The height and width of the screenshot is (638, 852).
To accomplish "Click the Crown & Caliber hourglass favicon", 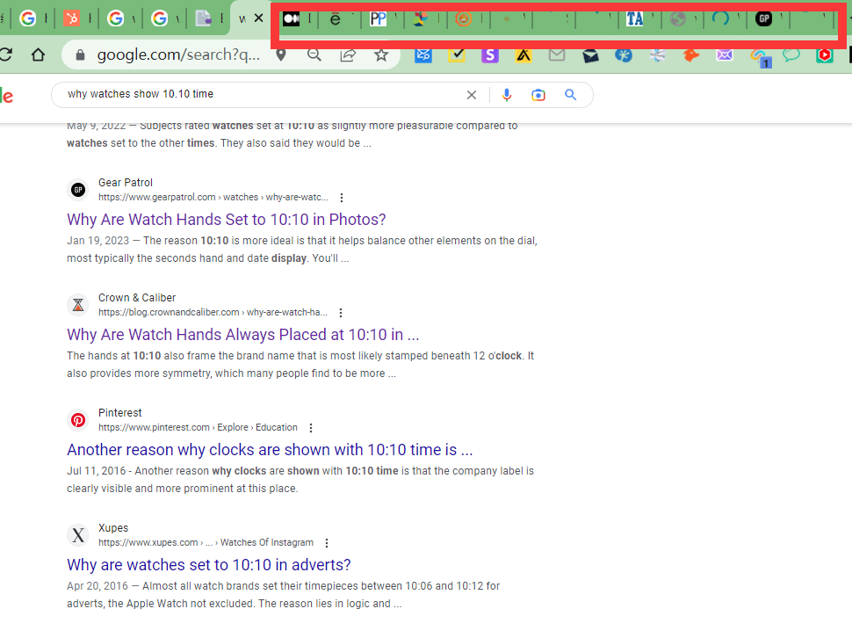I will coord(78,305).
